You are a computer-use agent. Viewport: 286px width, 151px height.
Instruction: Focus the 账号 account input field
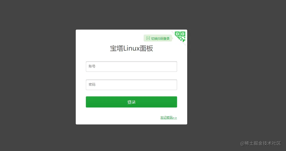point(131,67)
